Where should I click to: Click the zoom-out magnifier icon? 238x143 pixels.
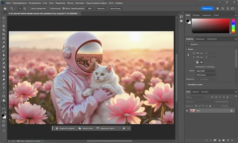click(x=24, y=8)
